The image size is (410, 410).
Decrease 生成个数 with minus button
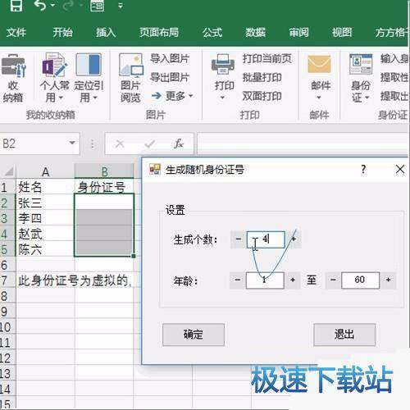pos(239,239)
